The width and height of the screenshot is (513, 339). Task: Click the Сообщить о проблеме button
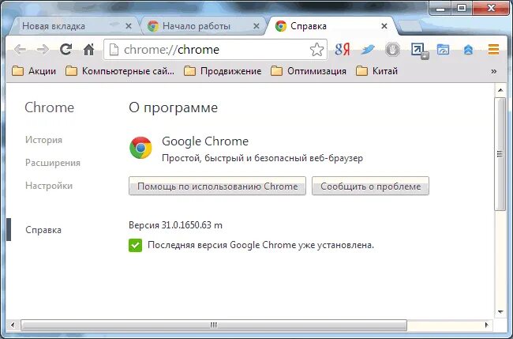(x=370, y=186)
